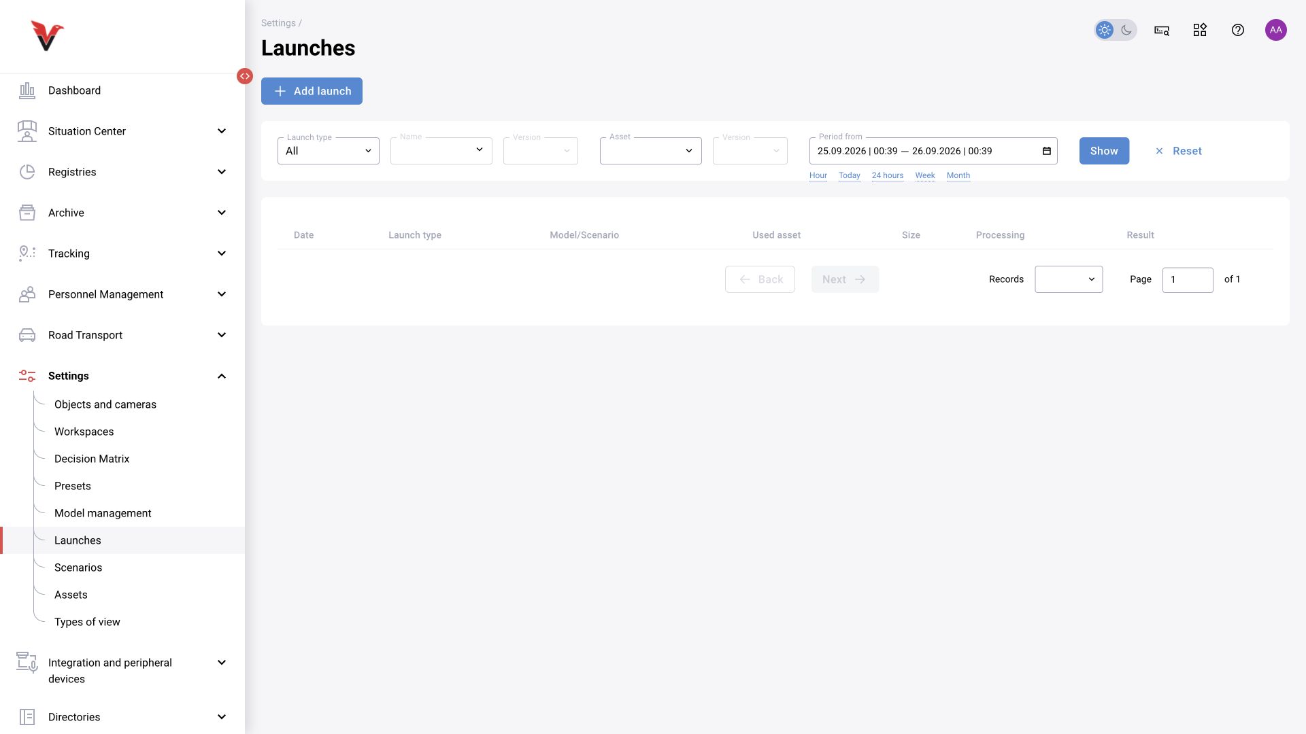Open the search tool icon in header

(x=1162, y=30)
